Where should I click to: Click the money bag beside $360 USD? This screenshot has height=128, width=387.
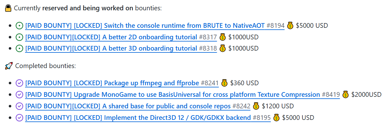pyautogui.click(x=224, y=83)
